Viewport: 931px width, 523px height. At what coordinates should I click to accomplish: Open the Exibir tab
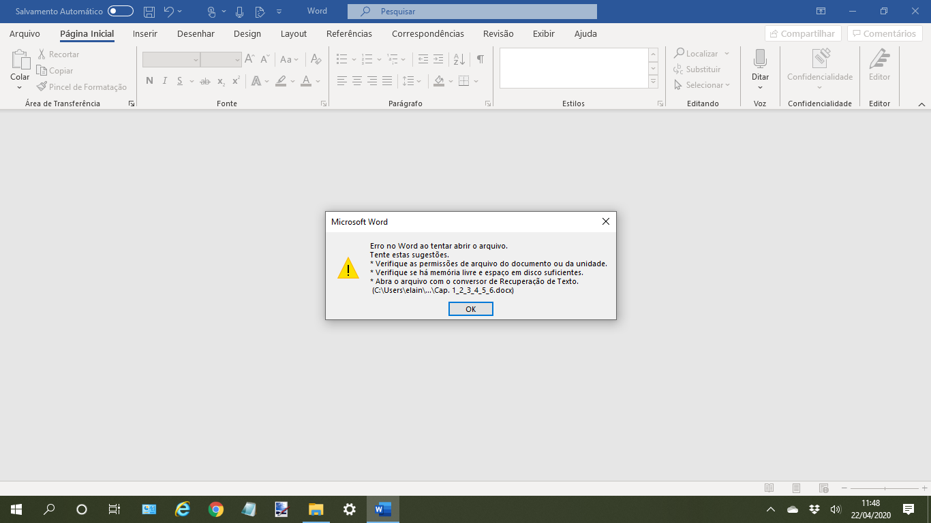point(544,33)
